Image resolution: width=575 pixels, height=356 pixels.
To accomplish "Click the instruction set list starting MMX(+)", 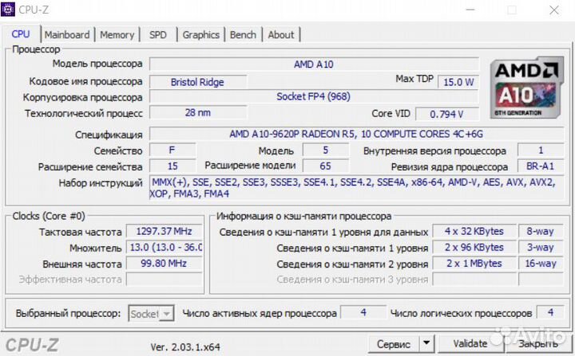I will 356,188.
